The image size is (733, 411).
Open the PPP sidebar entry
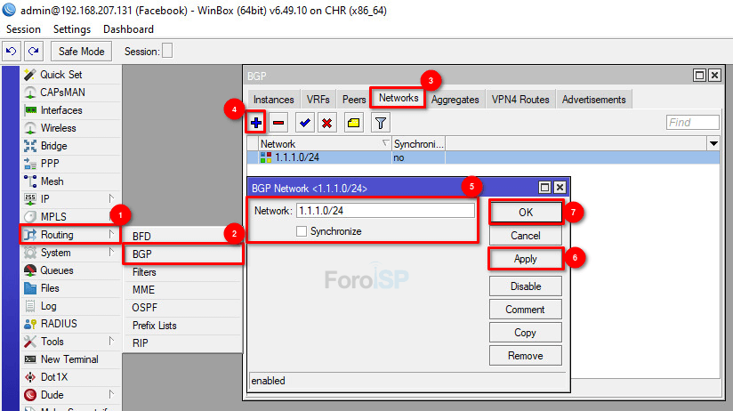click(x=50, y=164)
